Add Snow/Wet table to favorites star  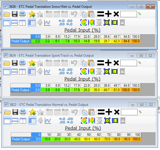pyautogui.click(x=32, y=14)
